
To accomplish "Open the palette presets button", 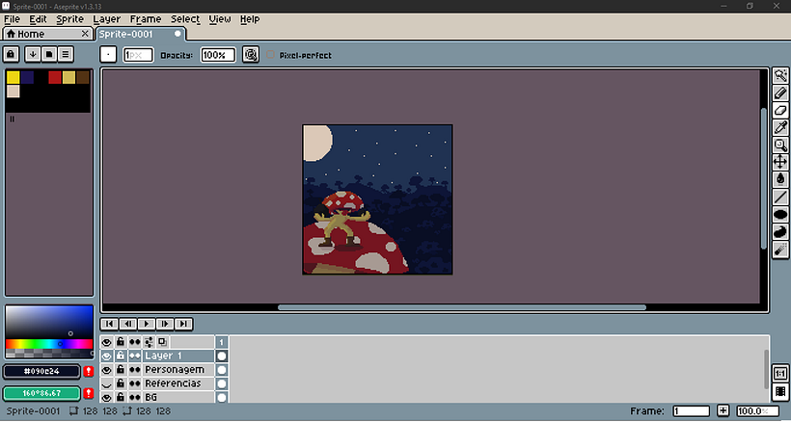I will coord(49,54).
